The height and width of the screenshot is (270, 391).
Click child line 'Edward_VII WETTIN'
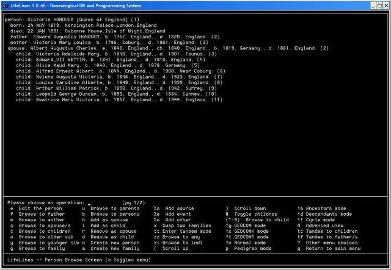pyautogui.click(x=111, y=60)
